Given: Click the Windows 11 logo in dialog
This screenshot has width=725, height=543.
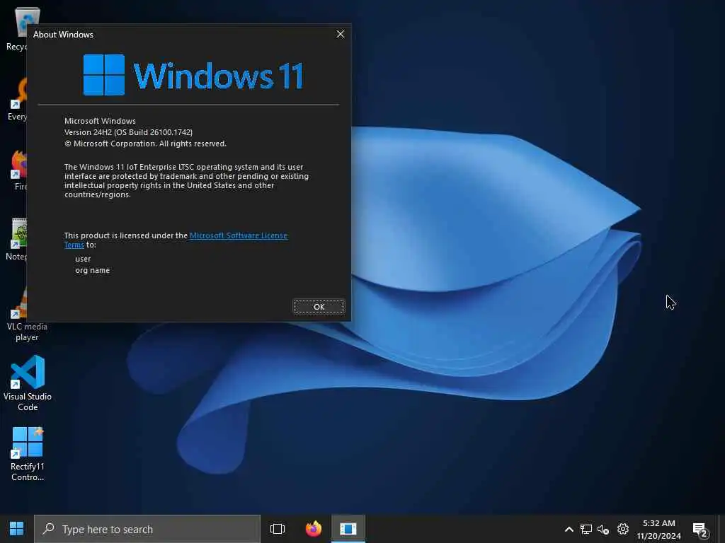Looking at the screenshot, I should tap(193, 75).
